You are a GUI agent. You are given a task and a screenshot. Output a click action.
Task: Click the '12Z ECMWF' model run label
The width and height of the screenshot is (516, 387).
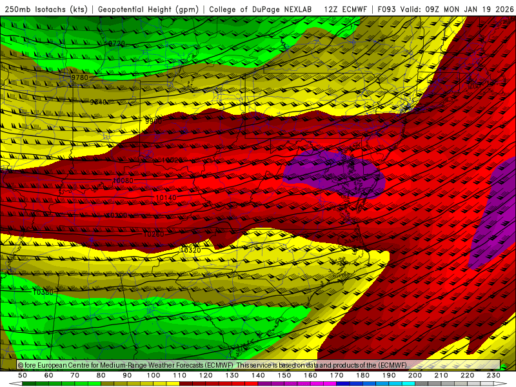[345, 10]
